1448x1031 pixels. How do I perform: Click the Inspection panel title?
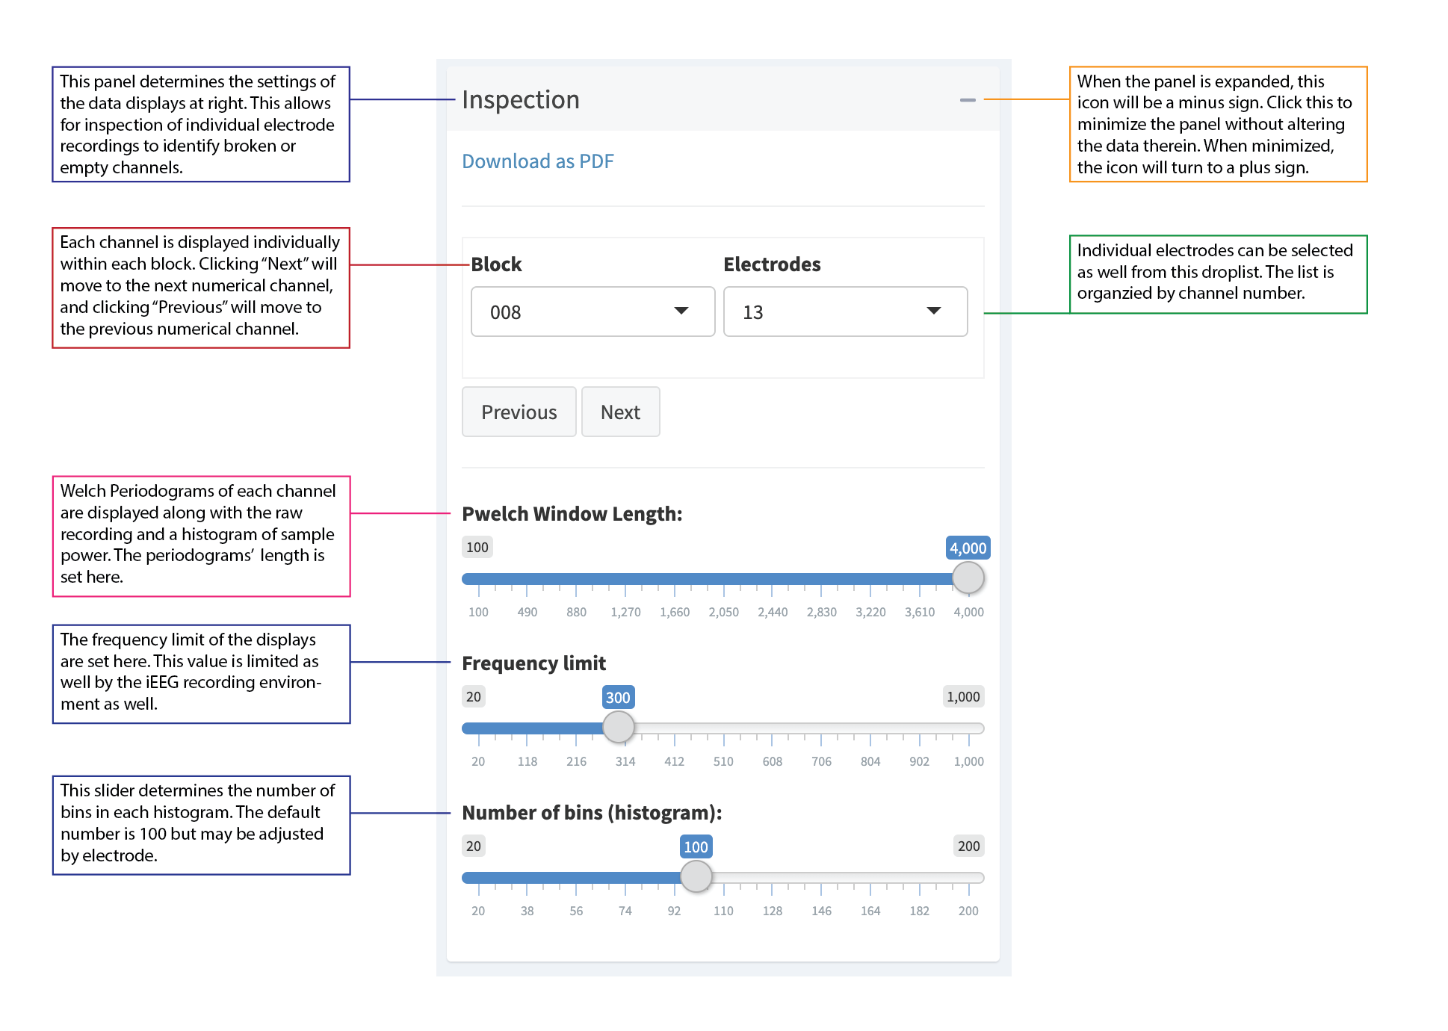point(520,100)
